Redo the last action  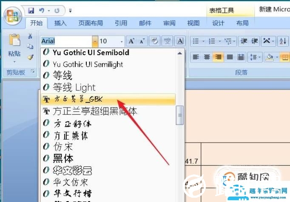tap(57, 11)
